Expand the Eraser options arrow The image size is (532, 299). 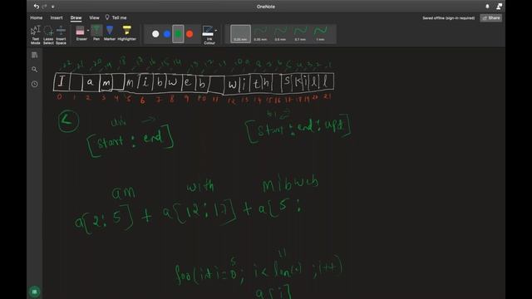(88, 31)
